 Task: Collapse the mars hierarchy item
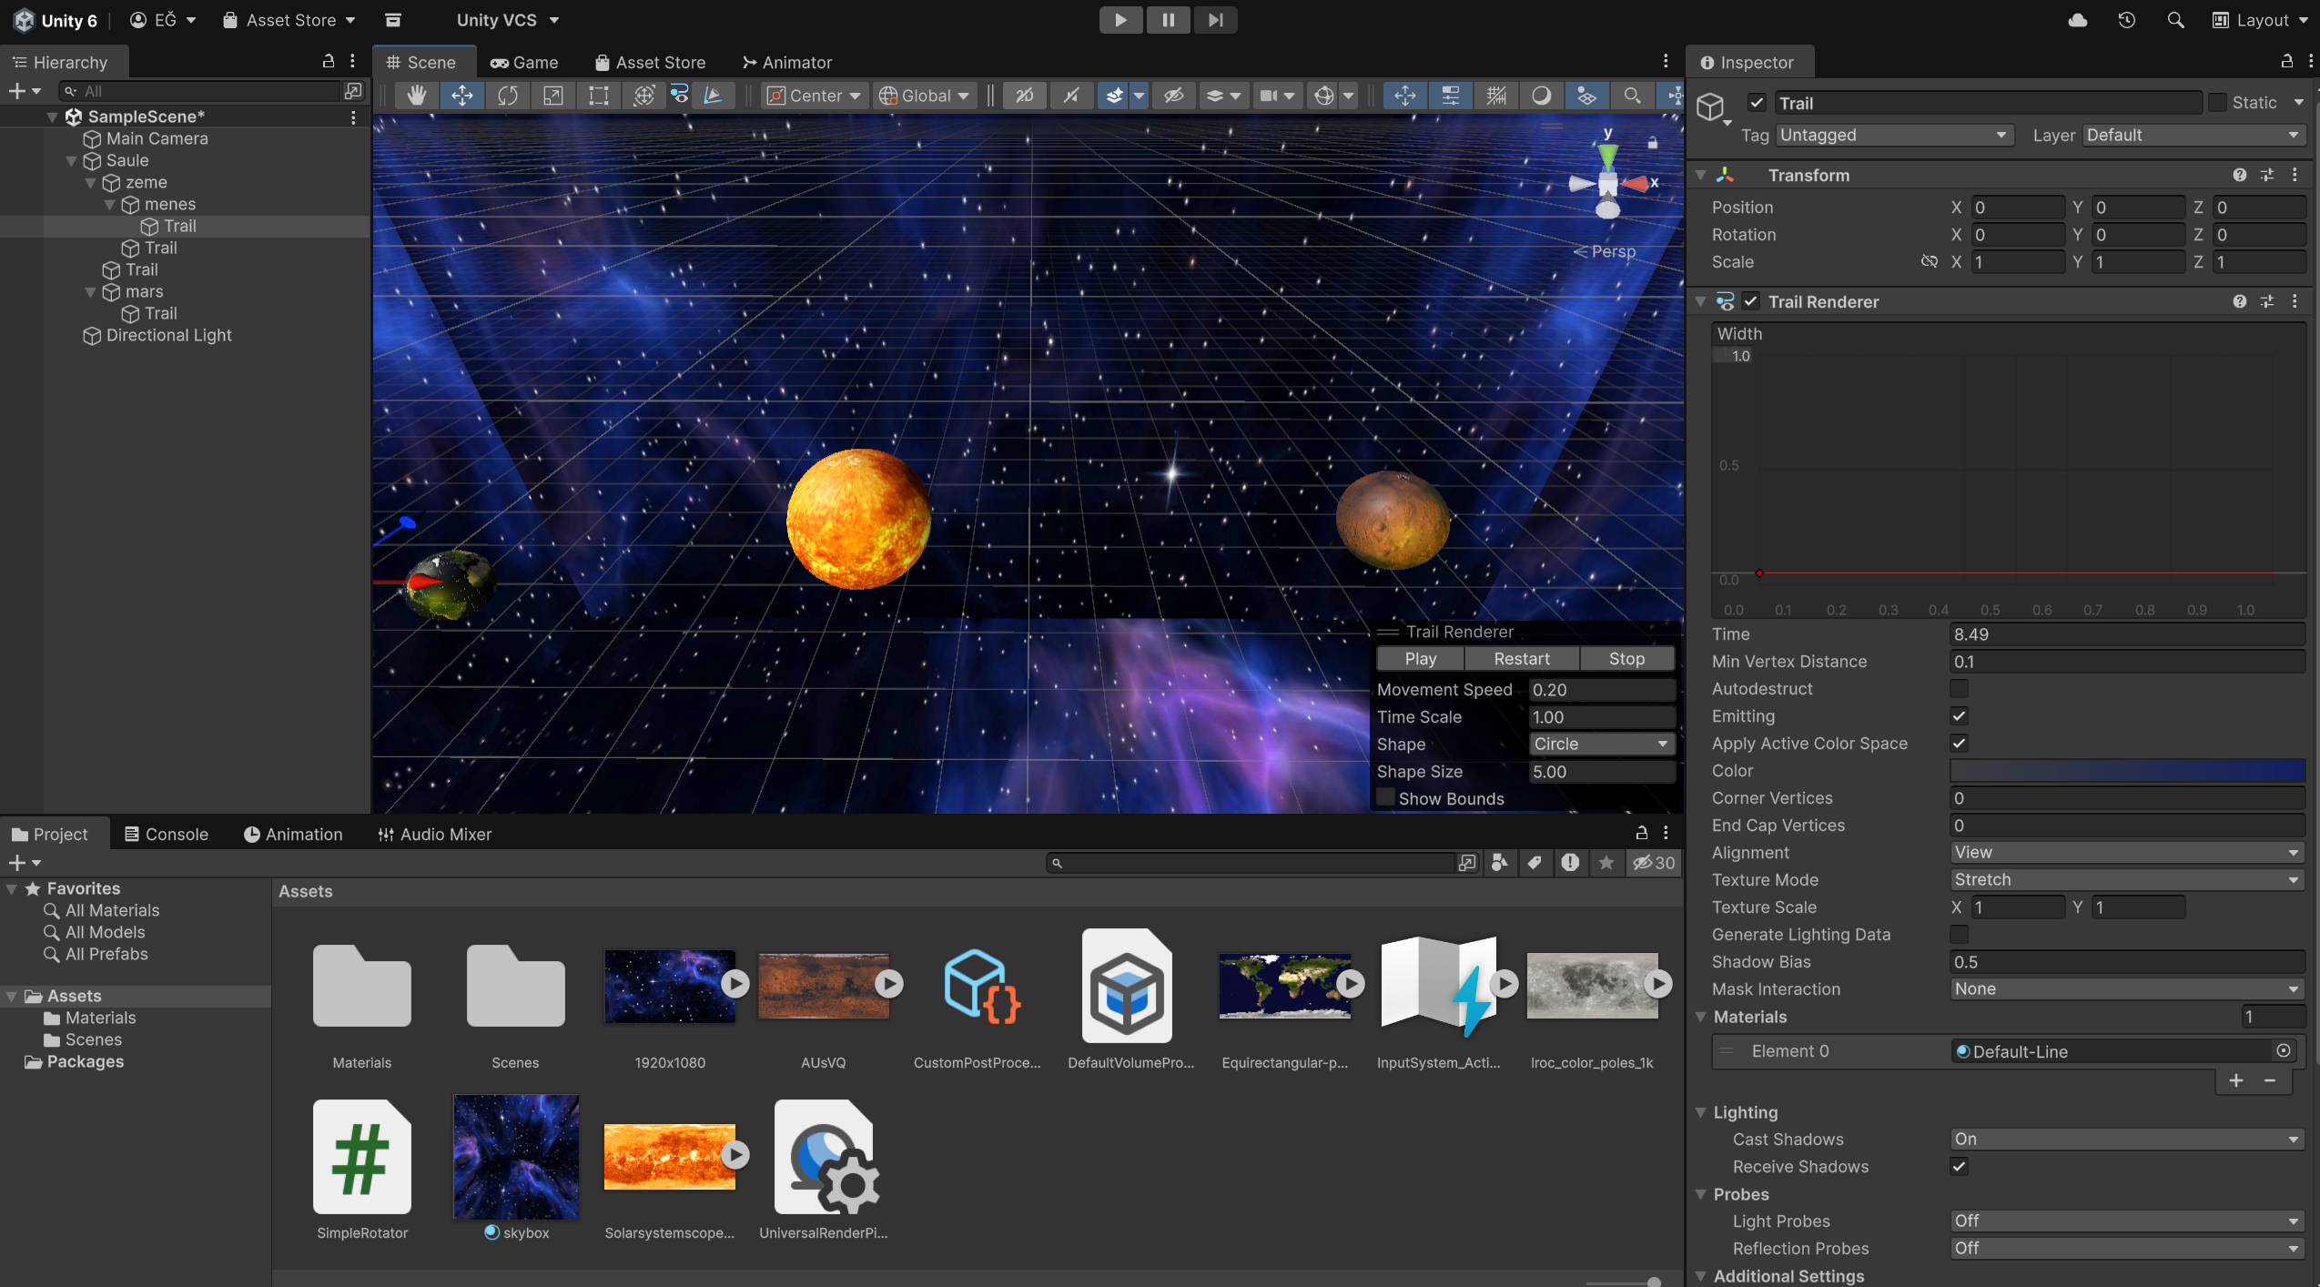point(91,292)
